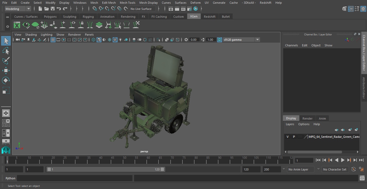The width and height of the screenshot is (367, 189).
Task: Click the range slider bar handle at 120
Action: pos(162,169)
